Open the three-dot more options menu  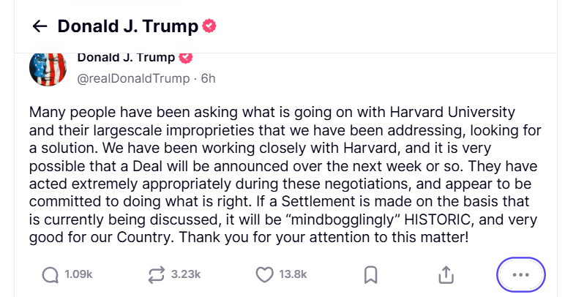[x=520, y=275]
